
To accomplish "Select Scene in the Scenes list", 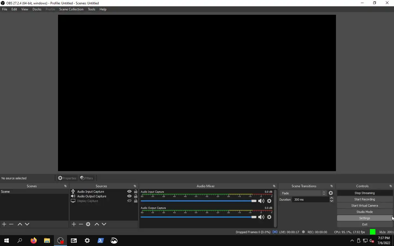I will point(34,192).
